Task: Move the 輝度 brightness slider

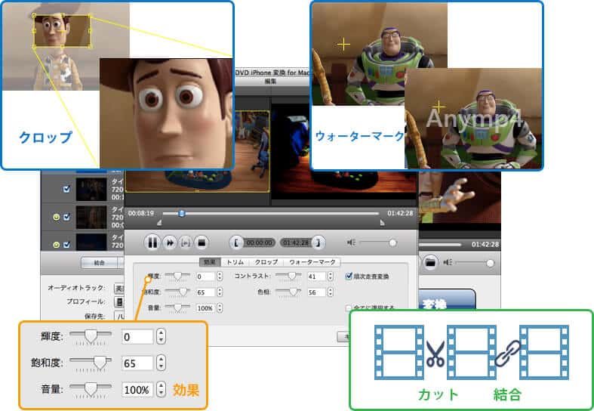Action: 177,277
